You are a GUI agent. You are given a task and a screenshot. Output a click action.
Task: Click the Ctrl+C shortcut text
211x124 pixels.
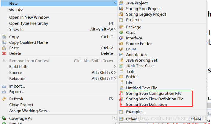(x=107, y=37)
